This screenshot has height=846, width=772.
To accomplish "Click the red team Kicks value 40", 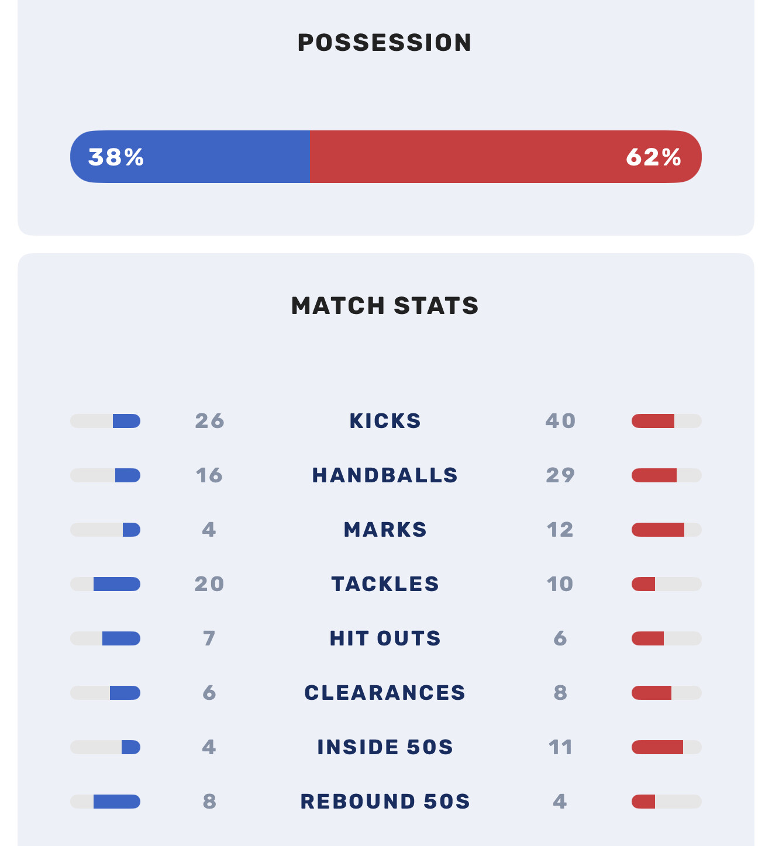I will coord(560,421).
